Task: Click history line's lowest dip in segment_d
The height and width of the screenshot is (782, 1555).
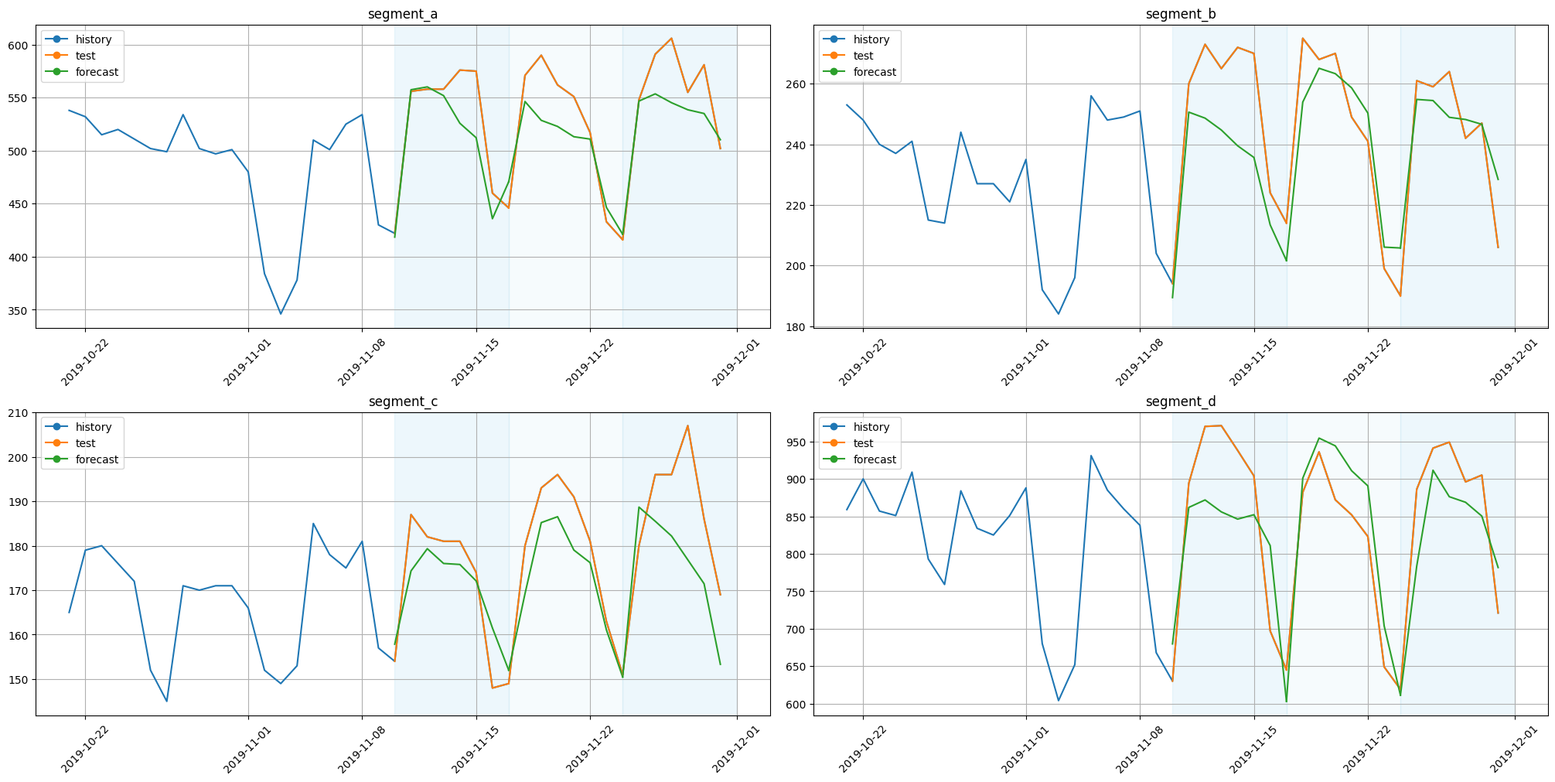Action: (x=1059, y=700)
